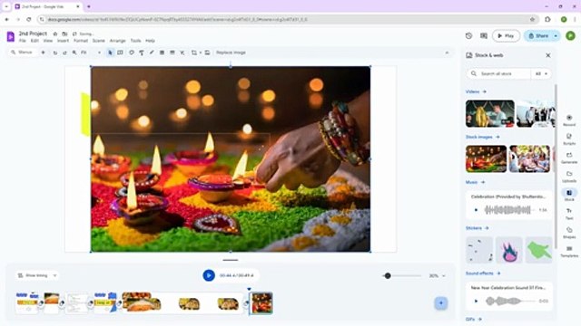Open the Templates sidebar tool
Viewport: 581px width, 326px height.
point(569,252)
